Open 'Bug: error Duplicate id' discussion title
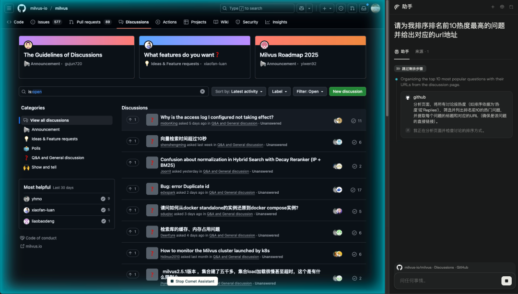 click(185, 186)
